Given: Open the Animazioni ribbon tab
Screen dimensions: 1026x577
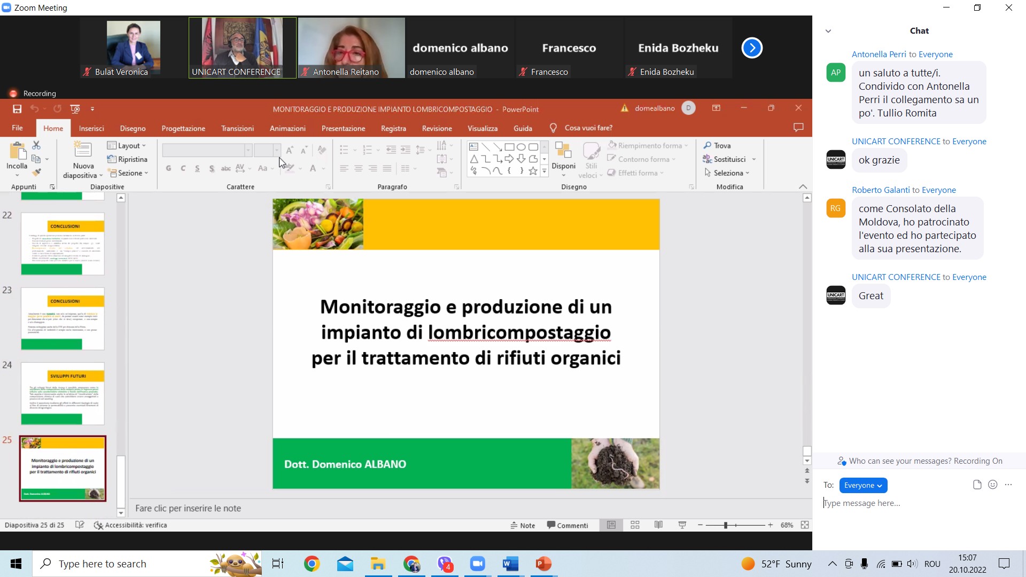Looking at the screenshot, I should coord(287,128).
